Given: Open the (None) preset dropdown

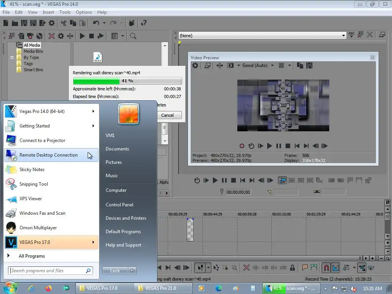Looking at the screenshot, I should pyautogui.click(x=343, y=36).
